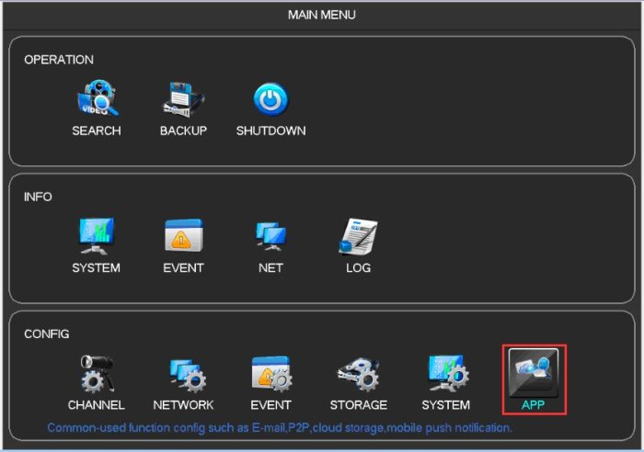This screenshot has width=644, height=452.
Task: Click the cyan APP text label
Action: pyautogui.click(x=534, y=404)
